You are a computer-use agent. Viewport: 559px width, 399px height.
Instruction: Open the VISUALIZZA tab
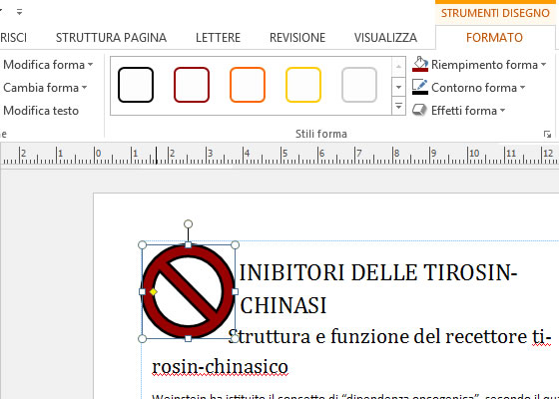coord(385,38)
